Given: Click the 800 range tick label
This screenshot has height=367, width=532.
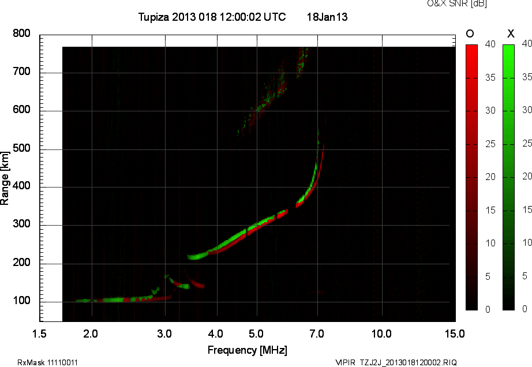Looking at the screenshot, I should click(22, 33).
